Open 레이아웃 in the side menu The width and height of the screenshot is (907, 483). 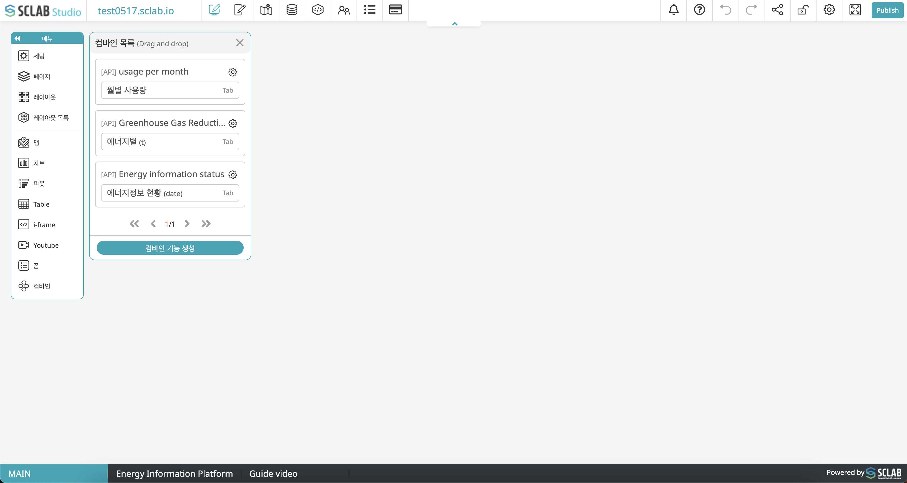(x=47, y=97)
